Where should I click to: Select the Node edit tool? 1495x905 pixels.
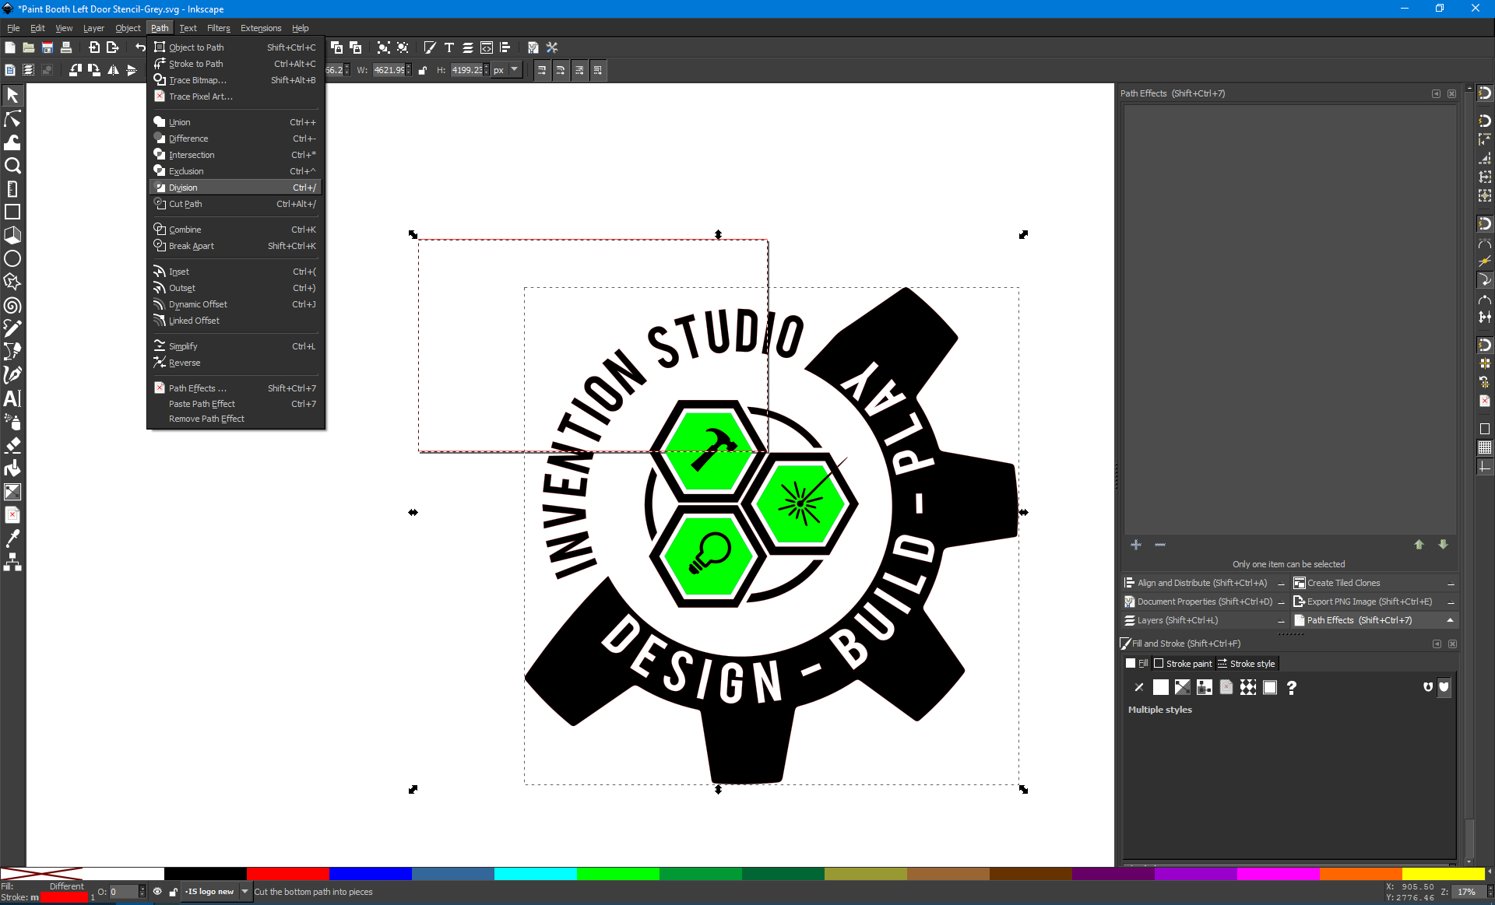tap(12, 119)
